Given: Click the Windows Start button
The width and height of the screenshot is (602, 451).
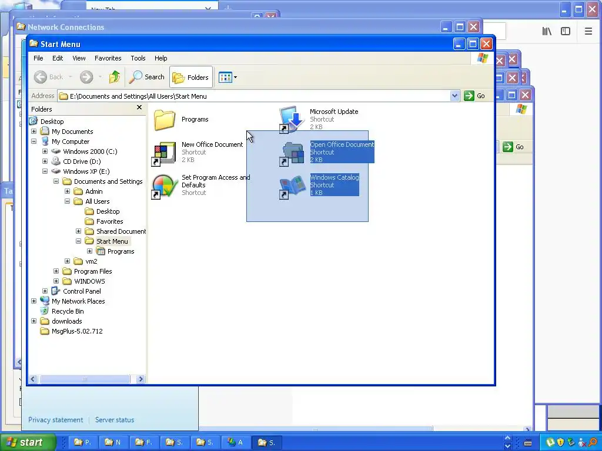Looking at the screenshot, I should pyautogui.click(x=28, y=442).
